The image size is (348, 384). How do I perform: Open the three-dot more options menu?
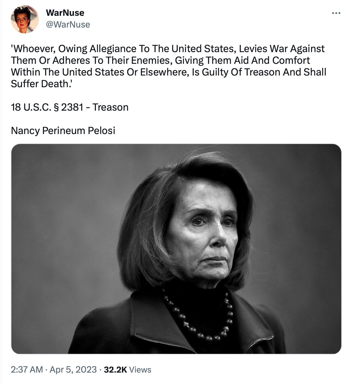point(336,13)
